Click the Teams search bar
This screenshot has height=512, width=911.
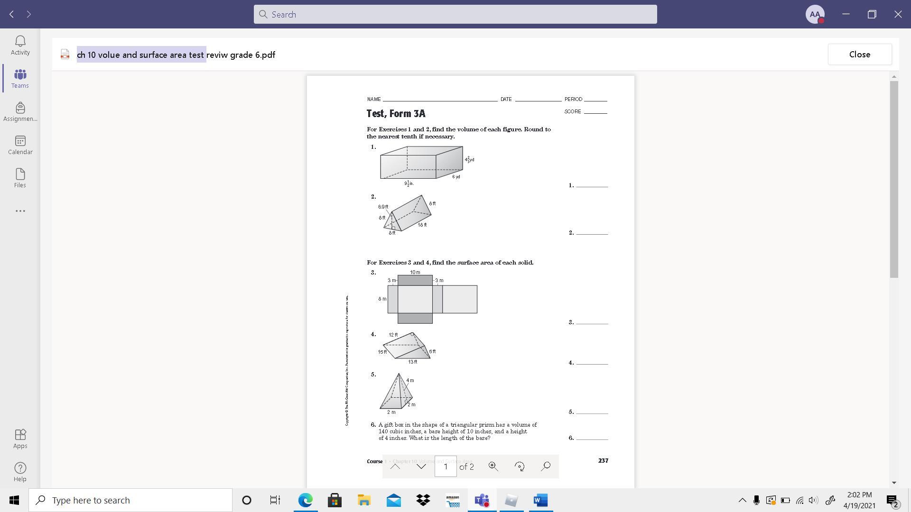[x=455, y=14]
